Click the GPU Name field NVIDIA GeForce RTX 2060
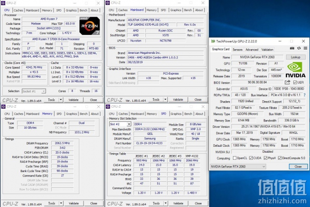This screenshot has height=207, width=310. point(257,57)
